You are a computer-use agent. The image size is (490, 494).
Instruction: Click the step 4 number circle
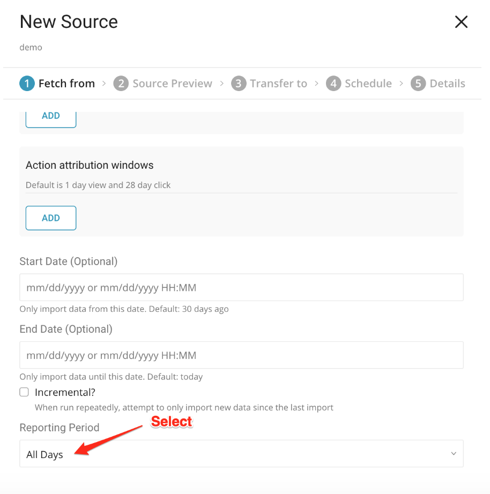333,84
